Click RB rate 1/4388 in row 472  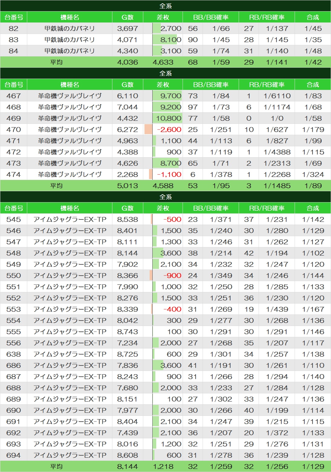click(x=277, y=152)
